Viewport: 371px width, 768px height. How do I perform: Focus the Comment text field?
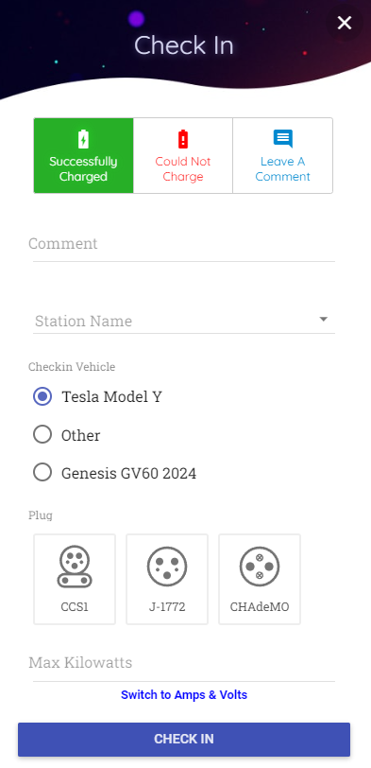[184, 244]
